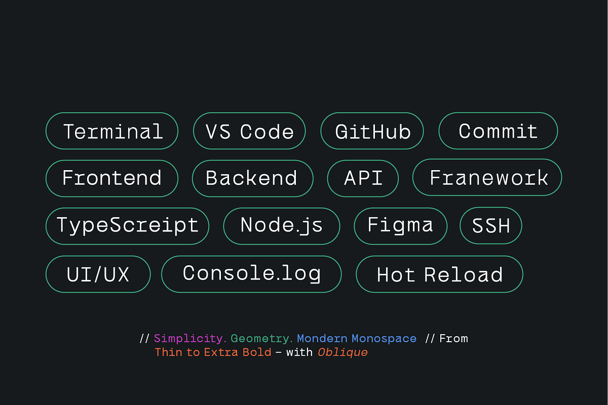Click the white word From
Image resolution: width=608 pixels, height=405 pixels.
[x=453, y=338]
